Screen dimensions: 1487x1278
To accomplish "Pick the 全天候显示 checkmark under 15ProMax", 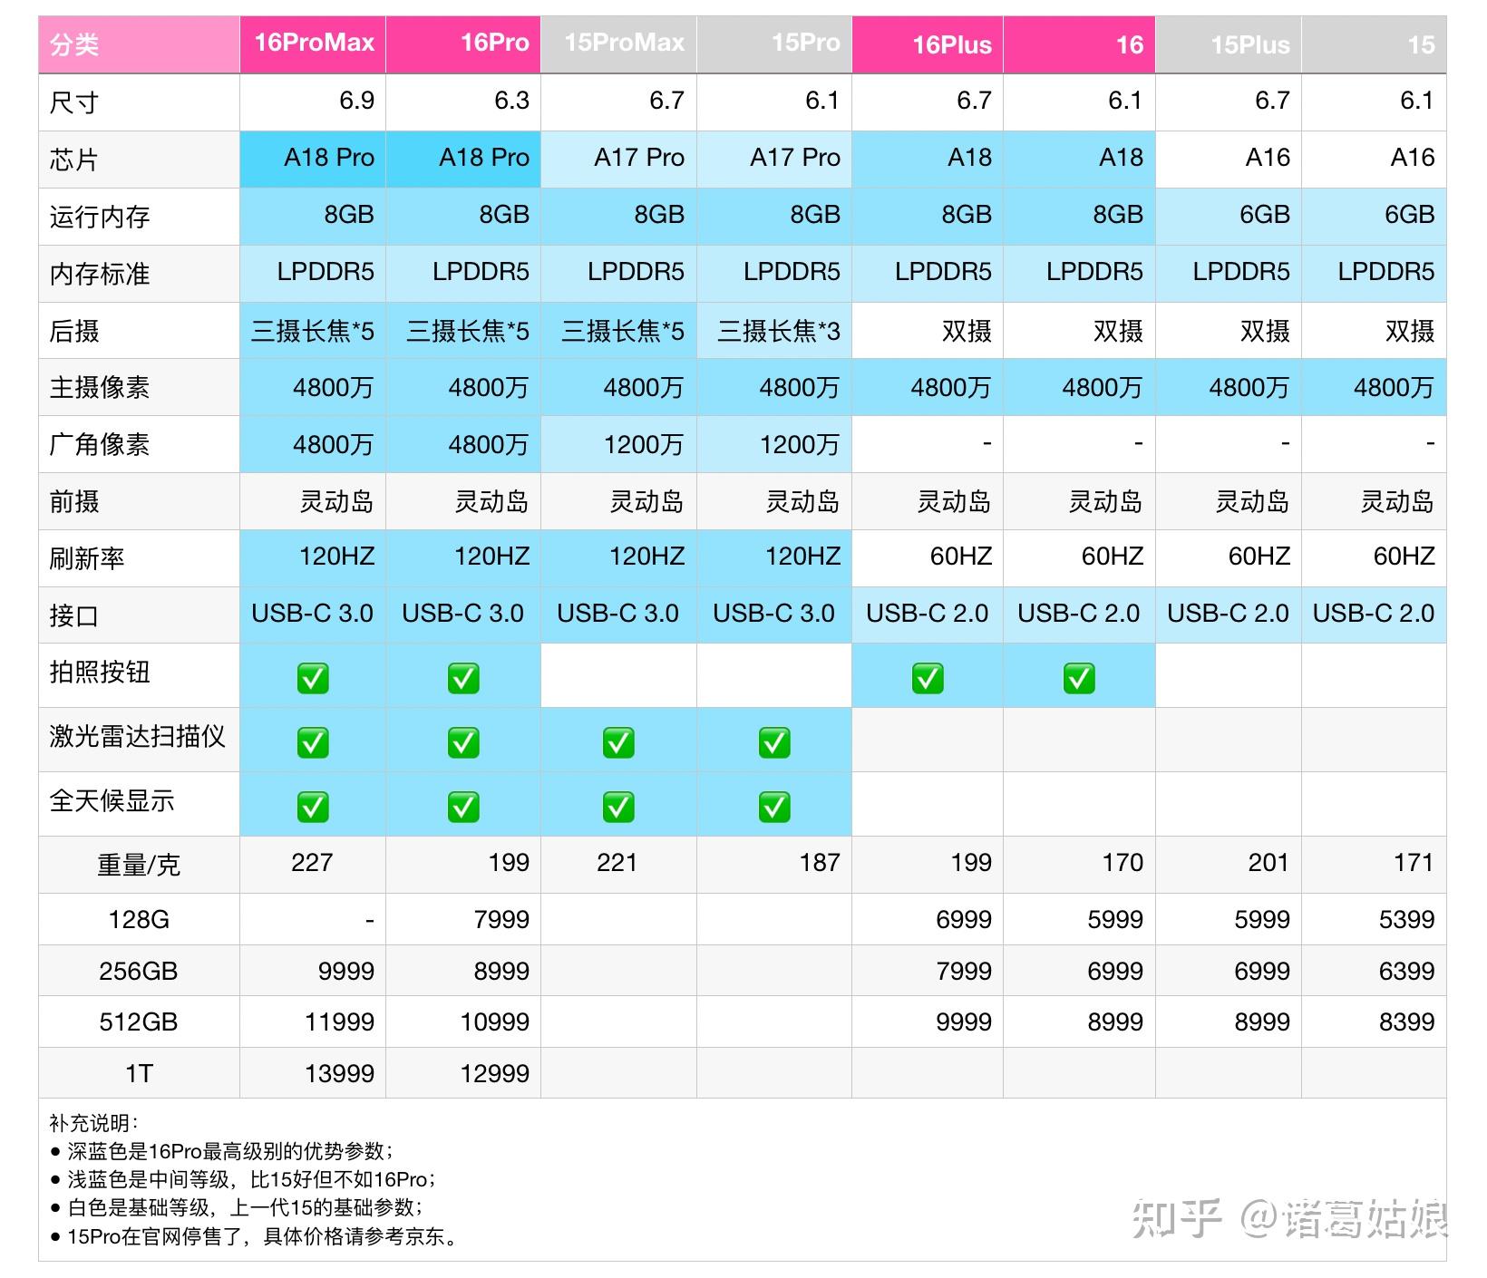I will pyautogui.click(x=618, y=807).
